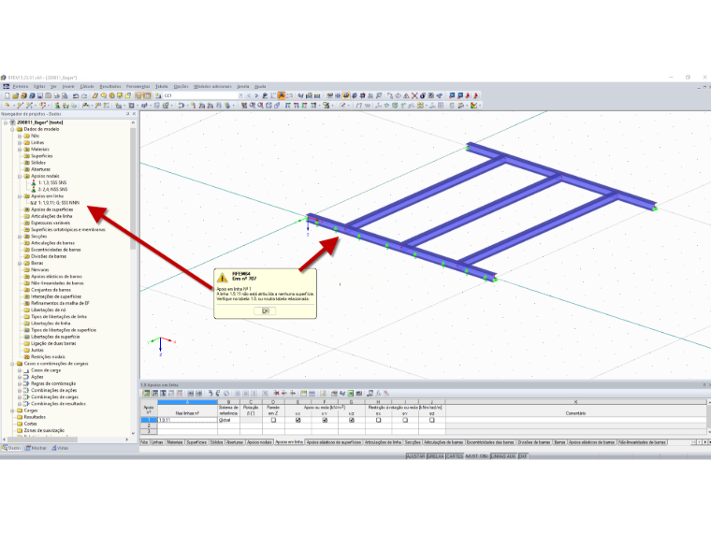Click the close X of project navigator

pyautogui.click(x=134, y=114)
